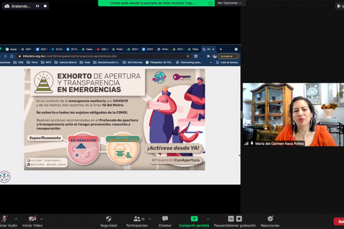
Task: Open the INFO bookmarks folder
Action: [x=46, y=62]
